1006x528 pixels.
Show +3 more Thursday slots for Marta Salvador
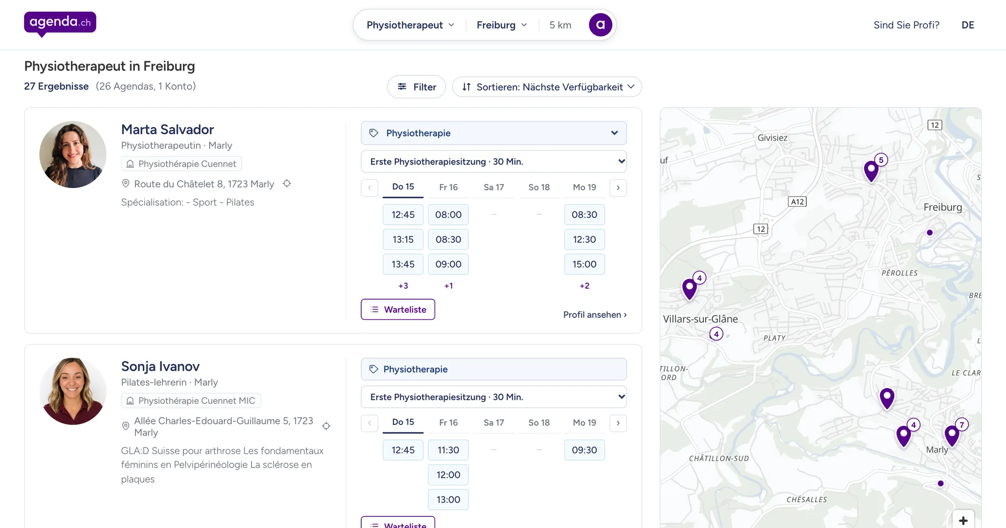(403, 286)
